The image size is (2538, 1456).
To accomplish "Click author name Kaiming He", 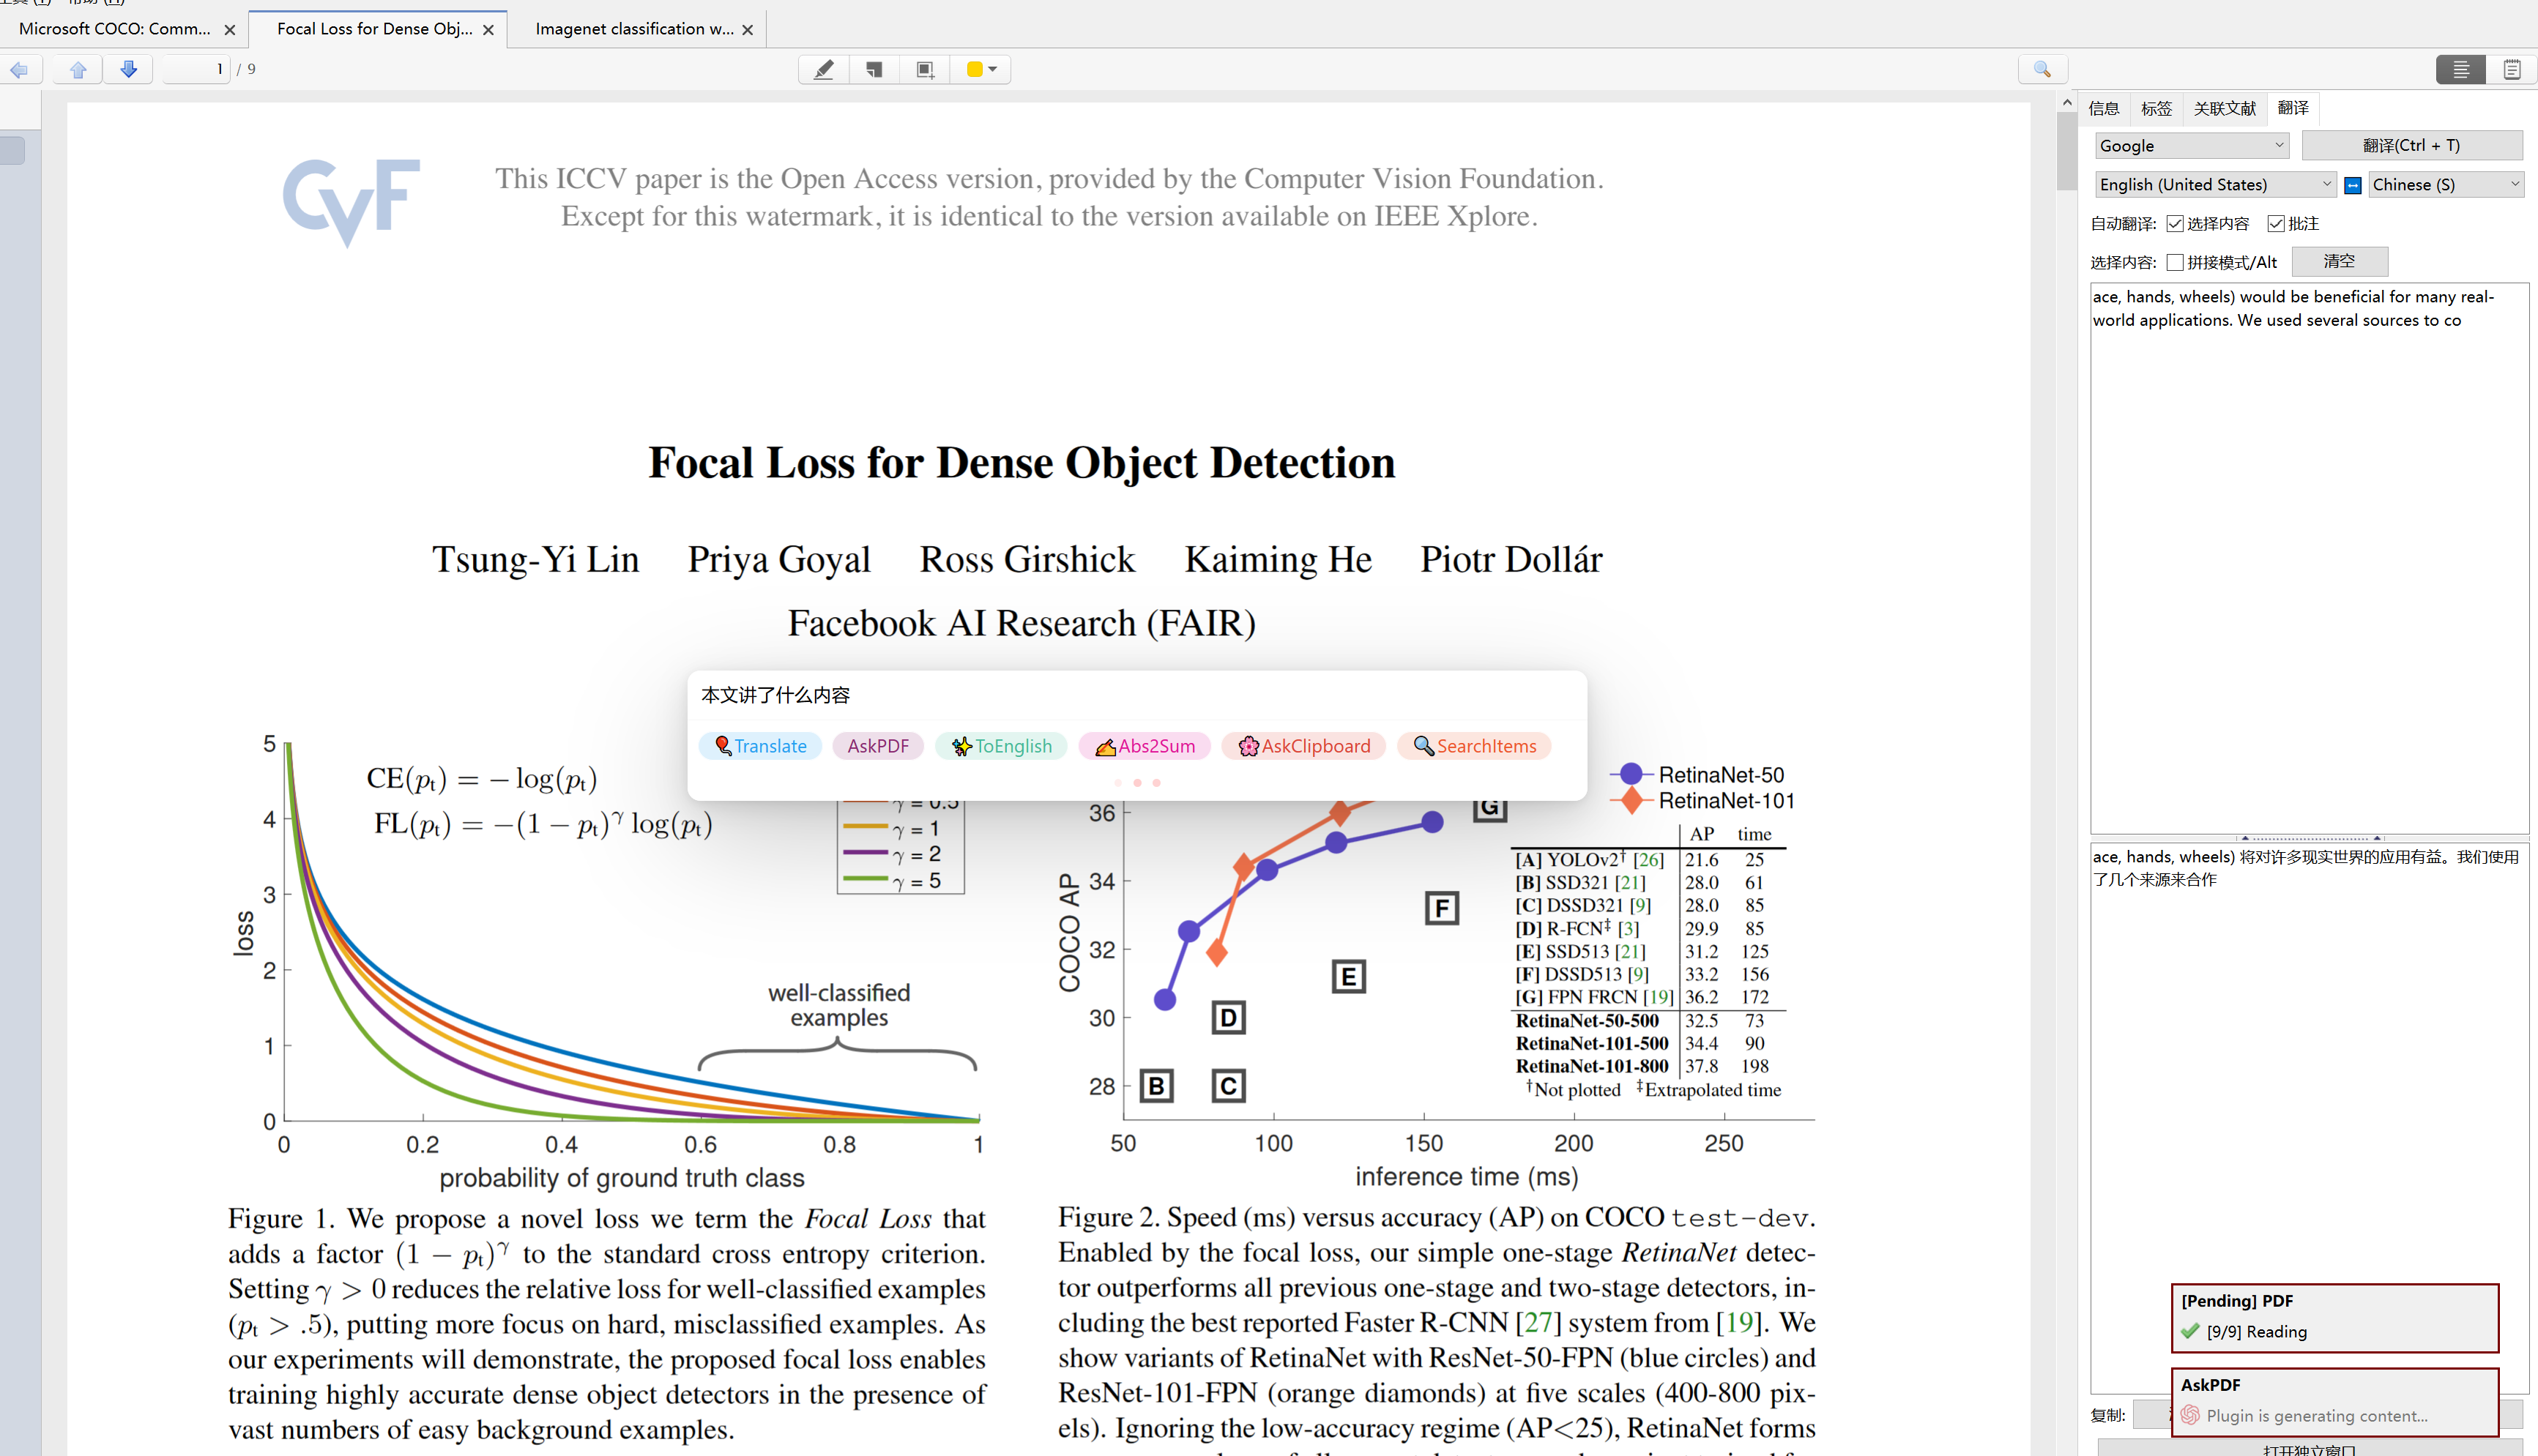I will (1278, 560).
